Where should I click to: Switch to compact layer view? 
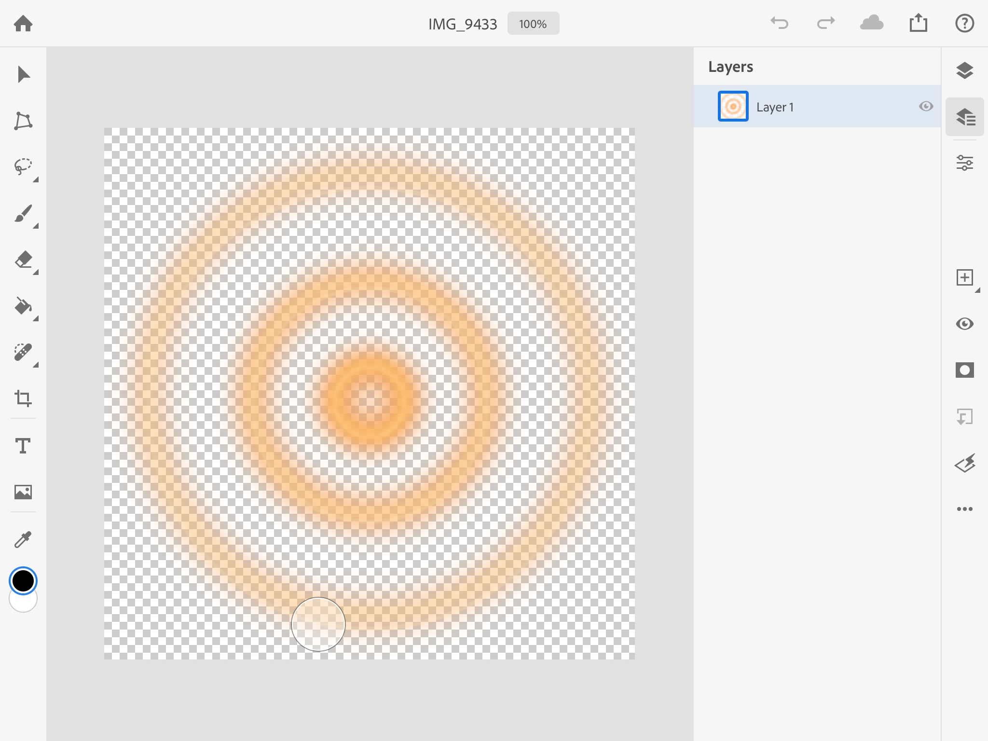pos(964,71)
